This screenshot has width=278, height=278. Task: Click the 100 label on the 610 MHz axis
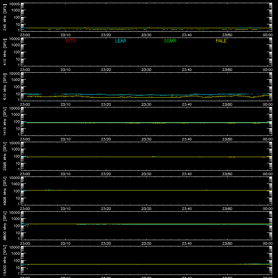17,87
